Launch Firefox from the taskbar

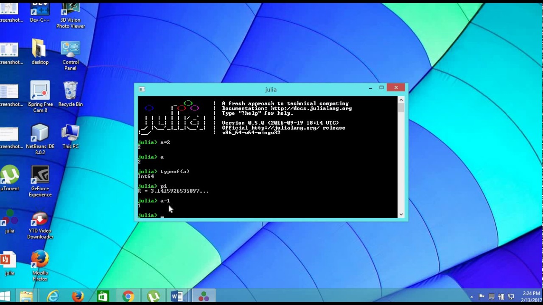[x=78, y=297]
